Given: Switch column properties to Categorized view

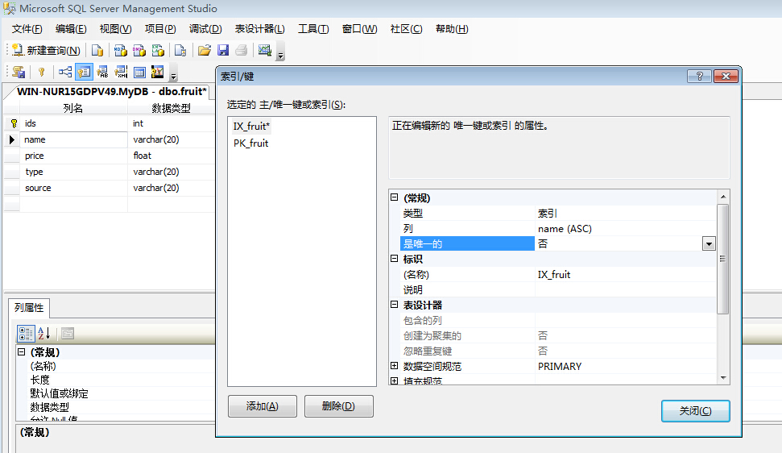Looking at the screenshot, I should click(26, 333).
